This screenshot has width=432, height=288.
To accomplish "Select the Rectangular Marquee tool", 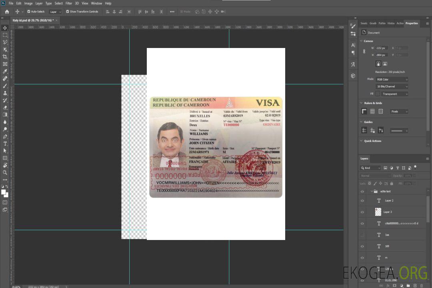I will [5, 35].
